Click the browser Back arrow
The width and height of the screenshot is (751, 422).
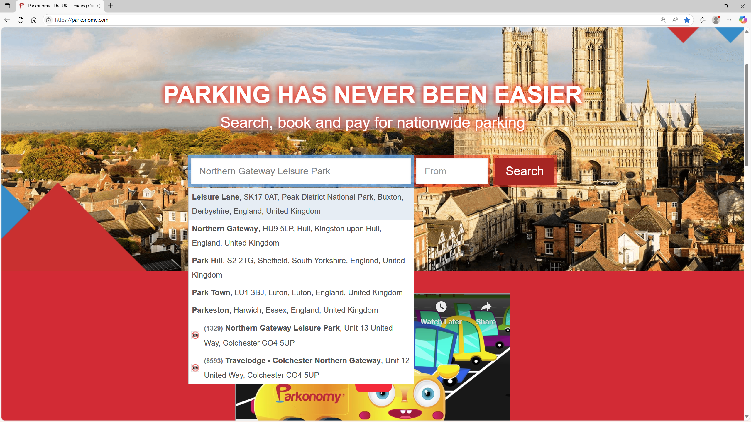7,20
